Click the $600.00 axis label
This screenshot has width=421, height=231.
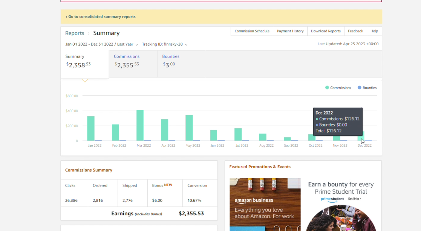point(72,96)
